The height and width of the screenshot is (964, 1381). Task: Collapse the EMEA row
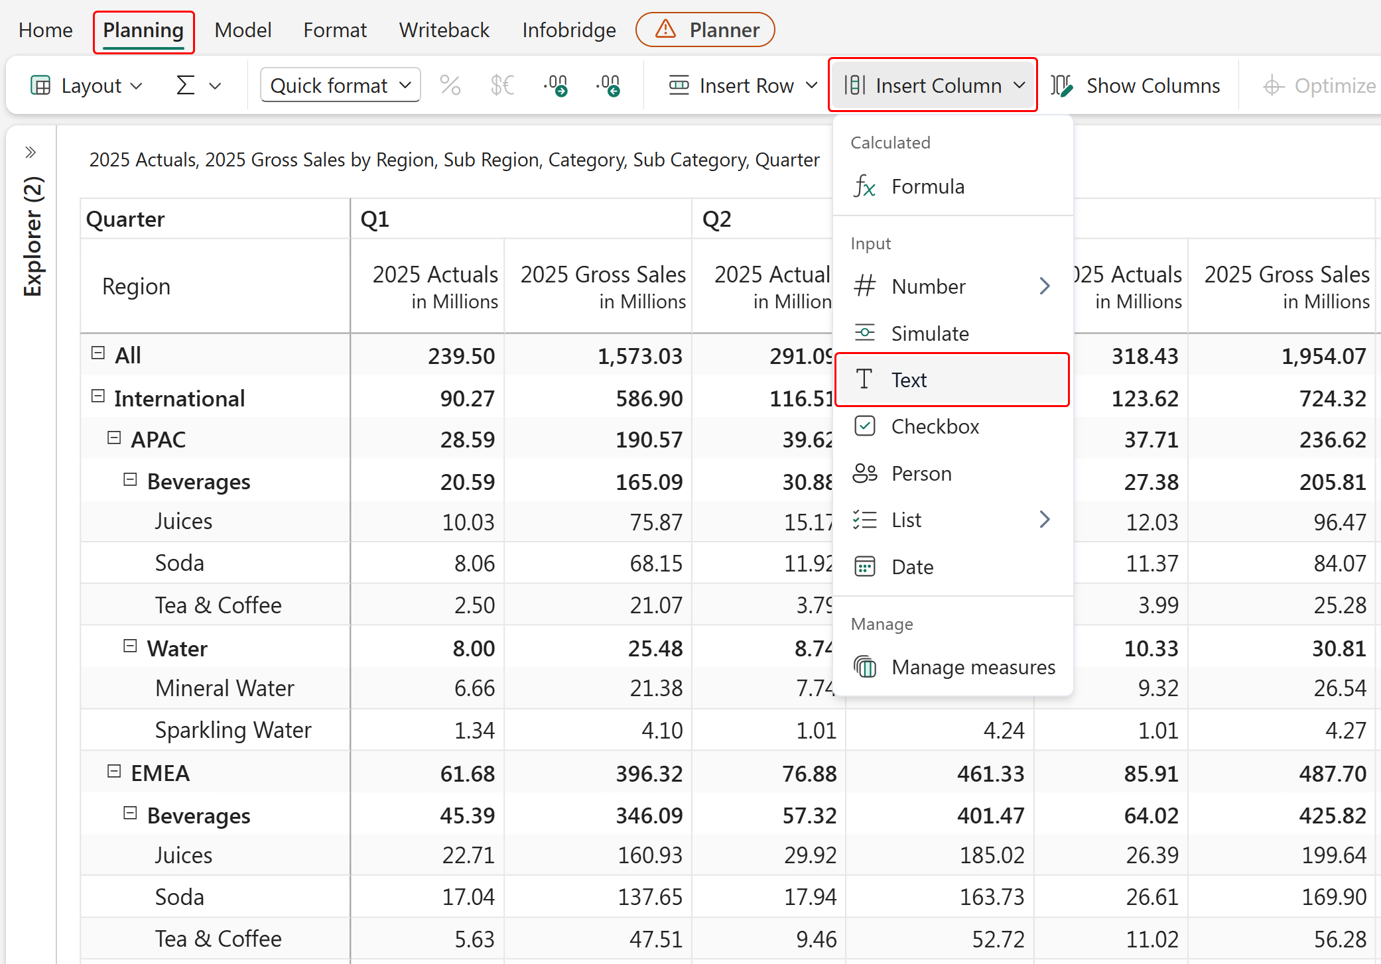pyautogui.click(x=114, y=772)
